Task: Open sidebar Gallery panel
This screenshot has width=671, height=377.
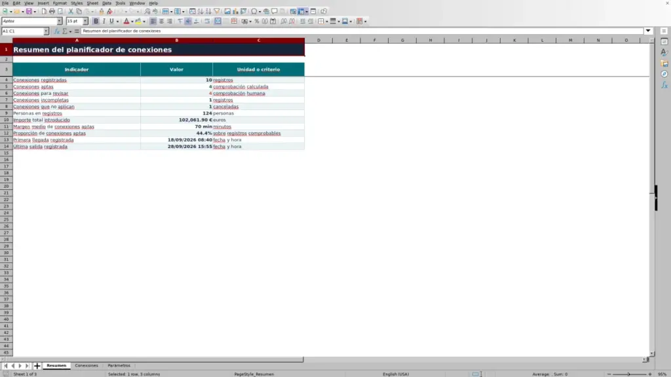Action: click(x=664, y=63)
